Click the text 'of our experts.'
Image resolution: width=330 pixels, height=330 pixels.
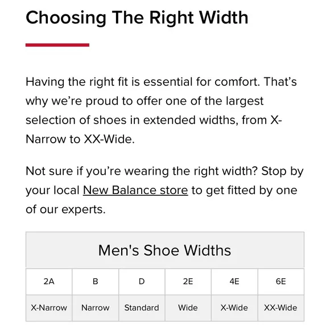pos(65,209)
